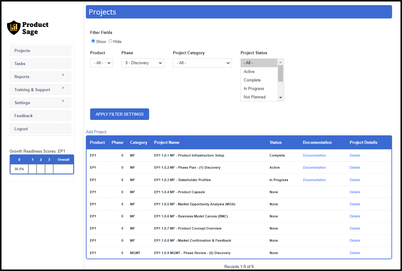This screenshot has height=271, width=402.
Task: Expand the Reports menu chevron
Action: click(x=63, y=75)
